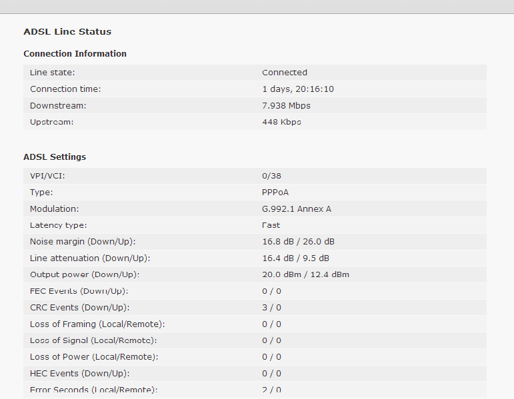Click the Latency type Fast value

pos(271,225)
